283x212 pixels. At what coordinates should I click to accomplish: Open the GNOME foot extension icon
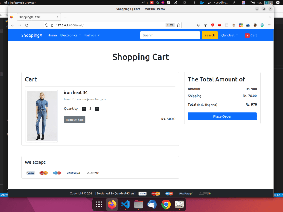tap(205, 25)
